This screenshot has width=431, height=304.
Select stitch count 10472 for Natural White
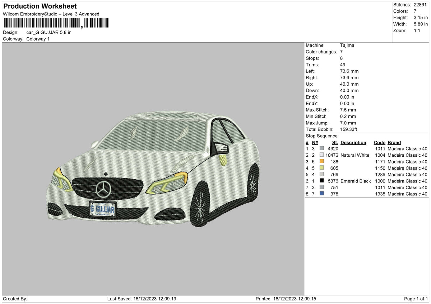click(x=332, y=155)
